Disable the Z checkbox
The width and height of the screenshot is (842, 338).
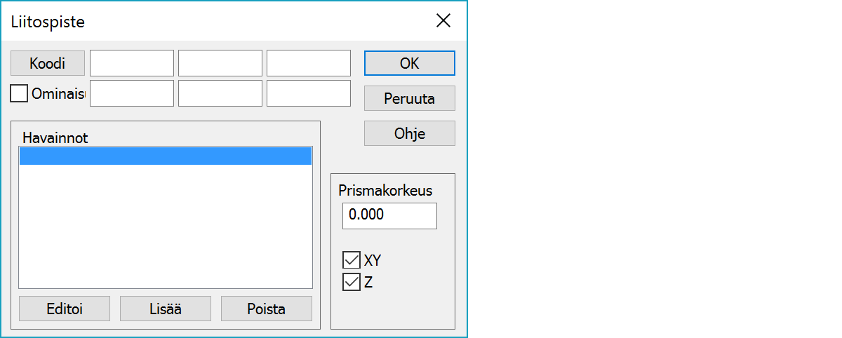(351, 283)
